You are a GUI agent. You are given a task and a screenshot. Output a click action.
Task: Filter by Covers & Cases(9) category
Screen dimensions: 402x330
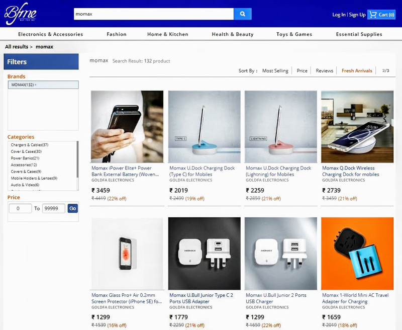[26, 172]
